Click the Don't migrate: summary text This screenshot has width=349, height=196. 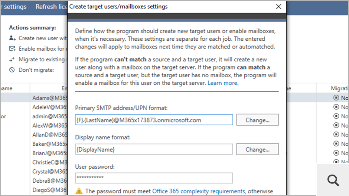[36, 70]
